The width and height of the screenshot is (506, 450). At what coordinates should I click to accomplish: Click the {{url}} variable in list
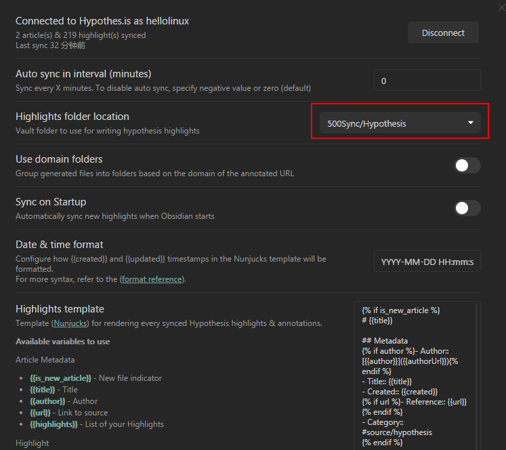41,413
